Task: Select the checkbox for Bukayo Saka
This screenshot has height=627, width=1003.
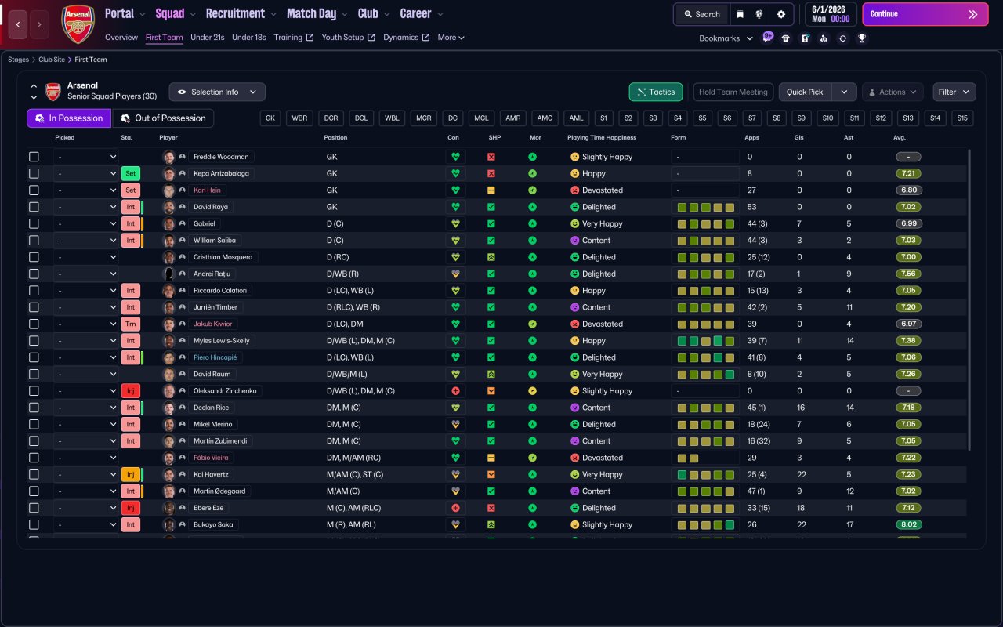Action: [34, 524]
